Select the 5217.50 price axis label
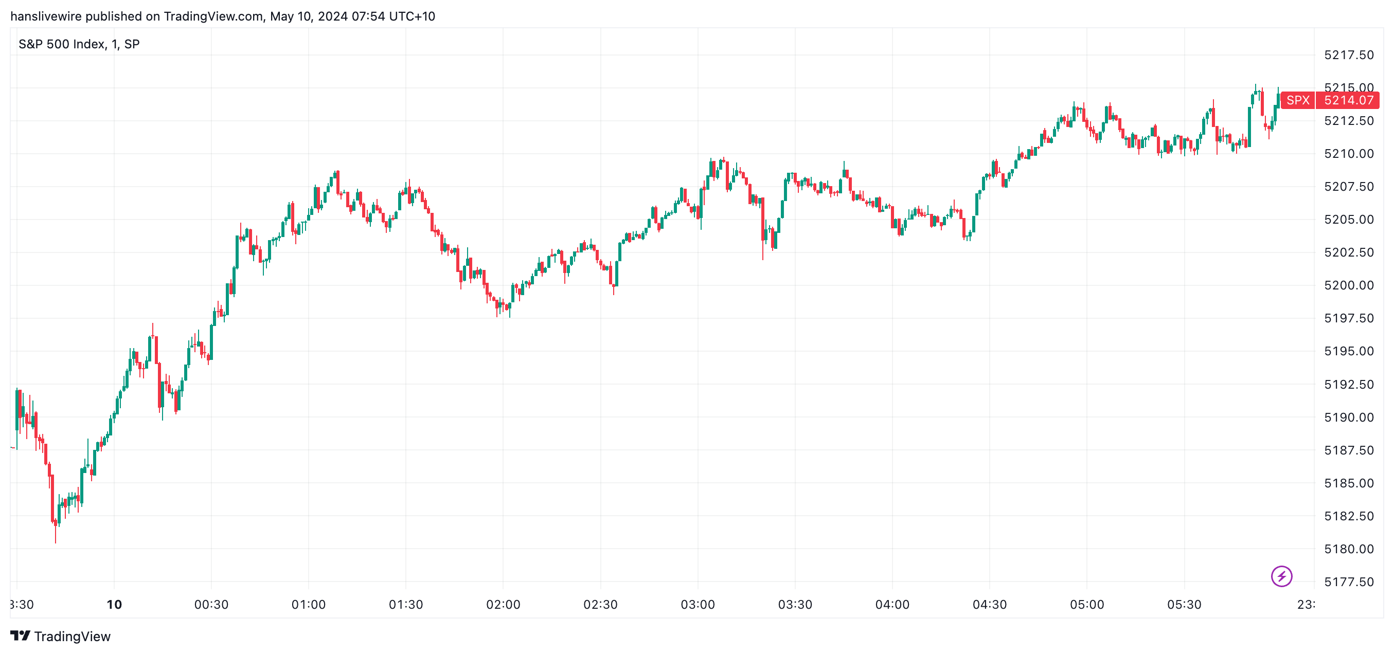 [1349, 55]
